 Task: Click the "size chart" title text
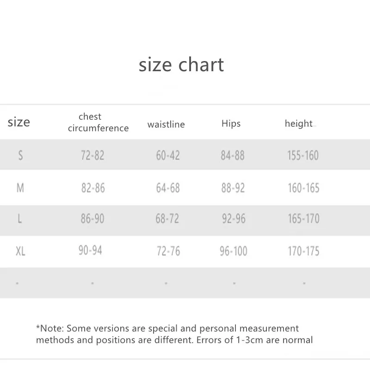pyautogui.click(x=181, y=65)
